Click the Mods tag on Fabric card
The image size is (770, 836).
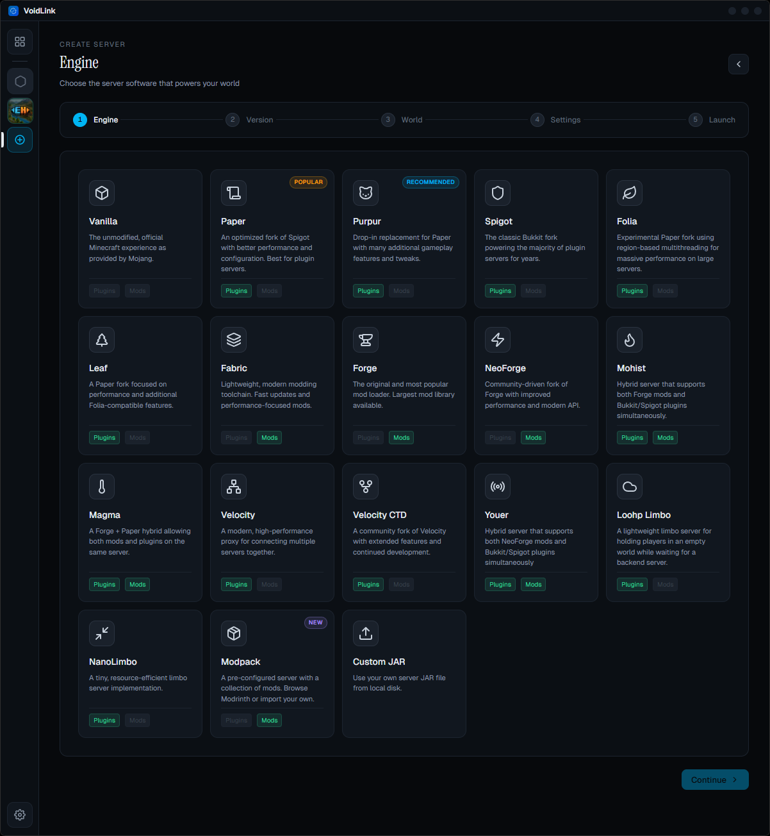tap(270, 438)
